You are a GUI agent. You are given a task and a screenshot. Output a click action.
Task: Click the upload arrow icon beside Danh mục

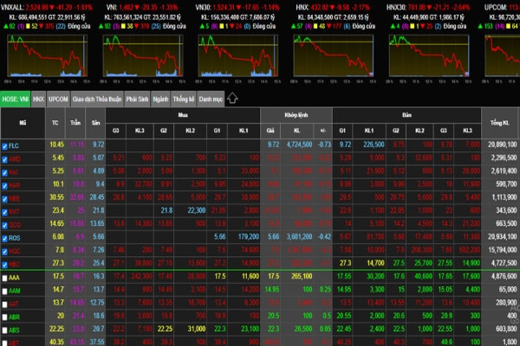(232, 99)
